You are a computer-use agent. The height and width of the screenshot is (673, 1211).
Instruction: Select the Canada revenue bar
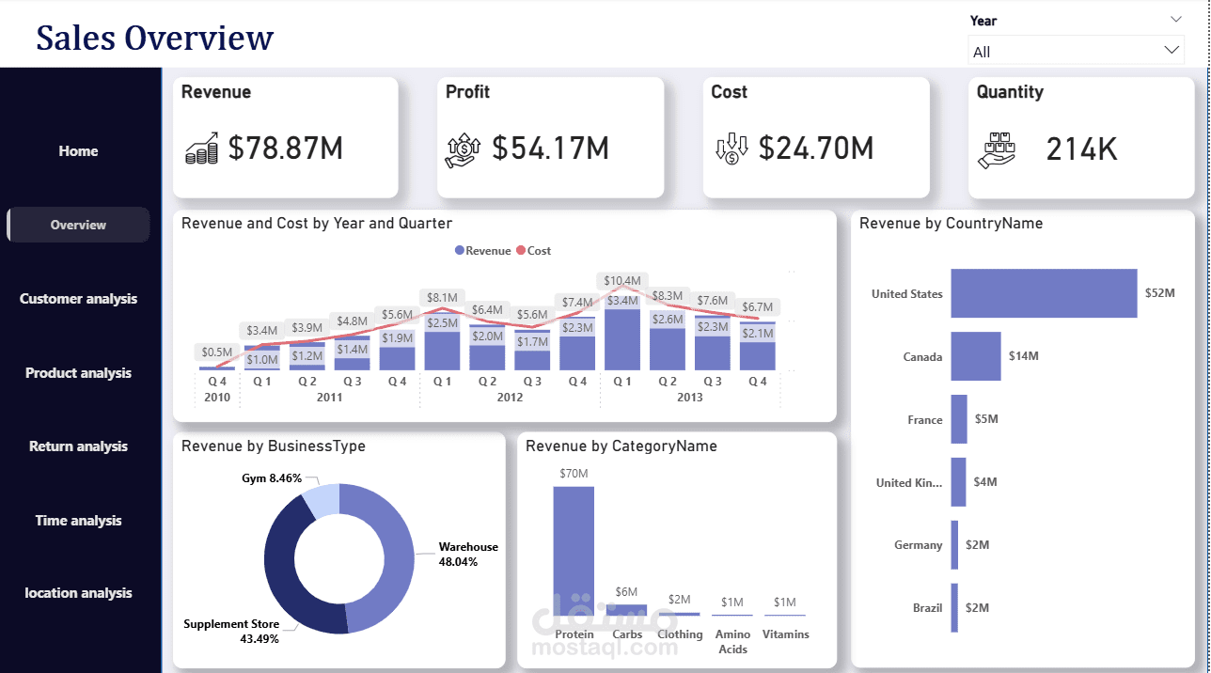click(975, 356)
